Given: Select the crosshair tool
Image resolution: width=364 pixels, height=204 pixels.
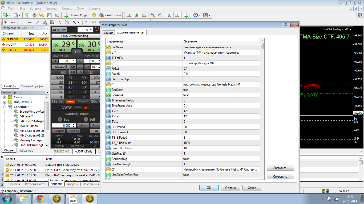Looking at the screenshot, I should [13, 22].
